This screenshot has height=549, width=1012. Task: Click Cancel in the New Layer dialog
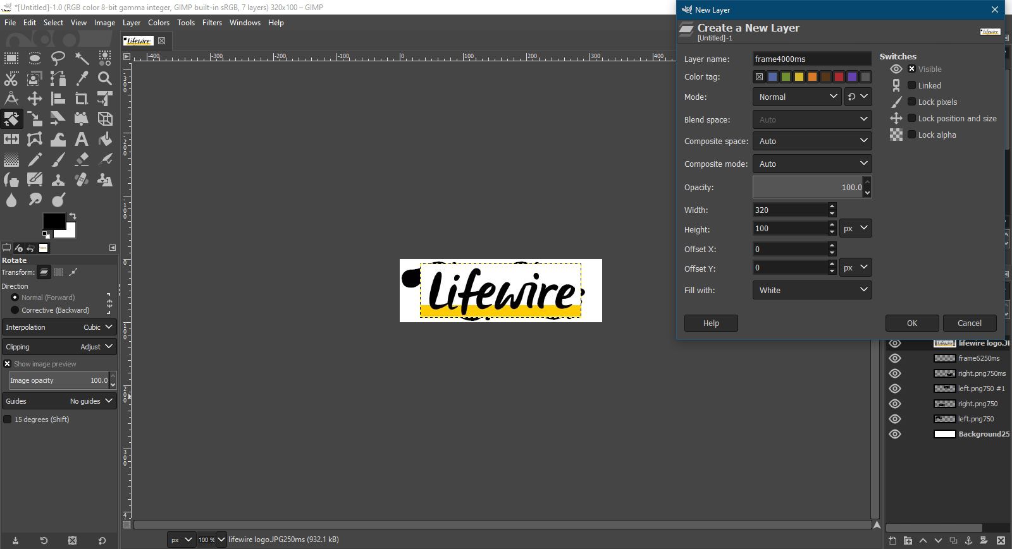[970, 323]
